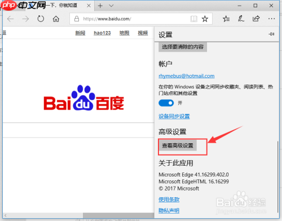
Task: Show tab previews chevron
Action: tap(111, 6)
